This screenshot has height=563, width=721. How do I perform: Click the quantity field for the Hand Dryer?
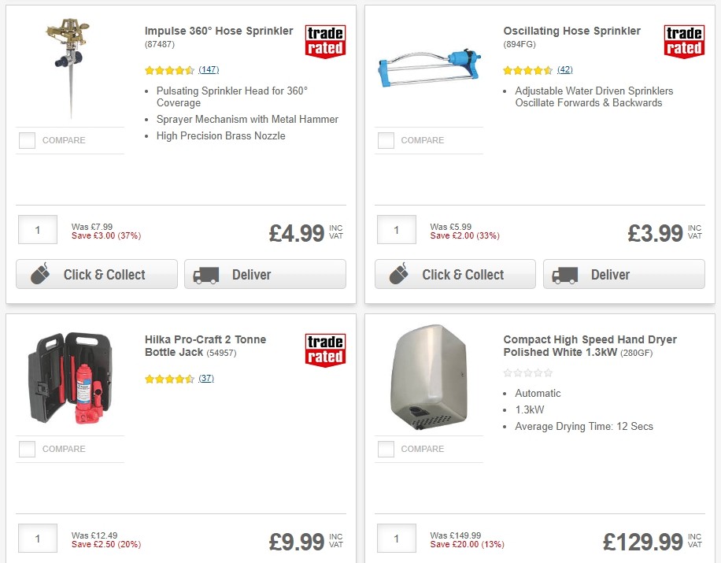pos(396,538)
